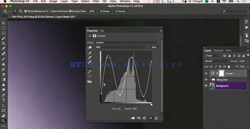Select the Move tool

tap(3, 23)
